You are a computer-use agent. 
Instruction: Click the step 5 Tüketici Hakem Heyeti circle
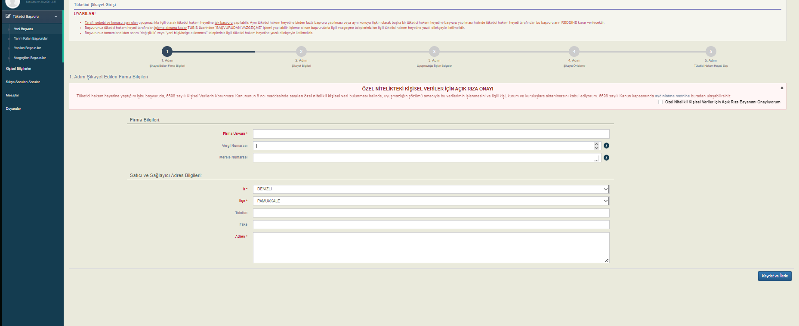(x=710, y=52)
